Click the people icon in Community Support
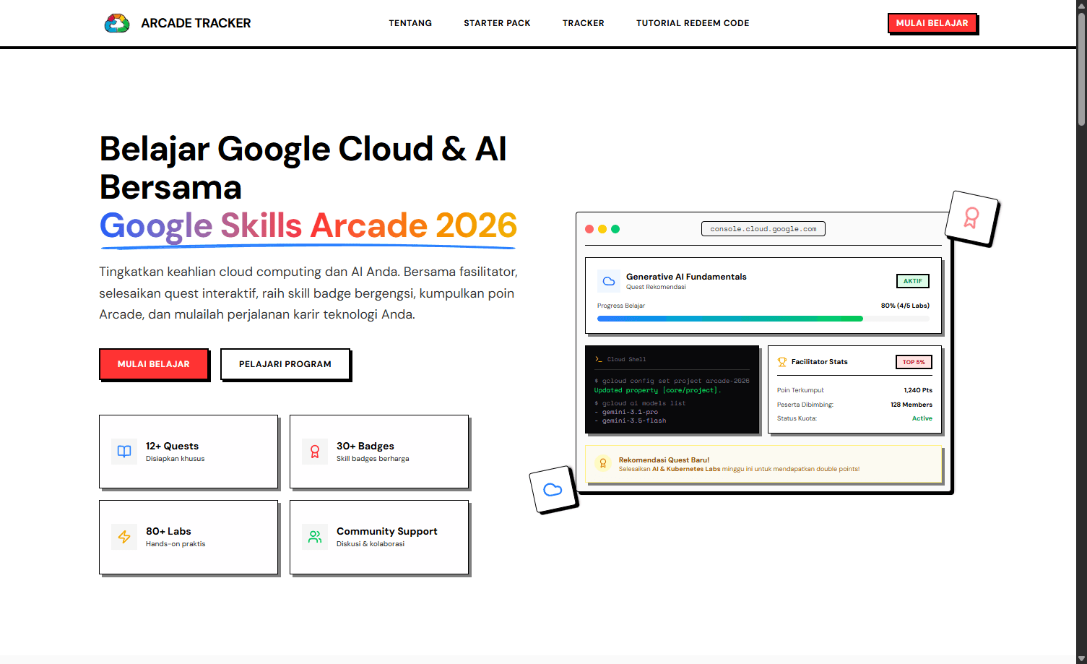1087x664 pixels. (x=315, y=537)
